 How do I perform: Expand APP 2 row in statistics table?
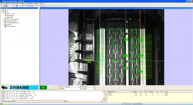[x=108, y=95]
